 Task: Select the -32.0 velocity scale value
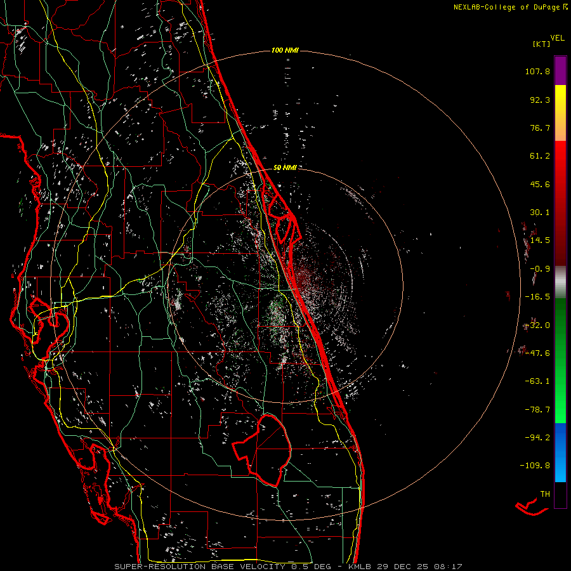coord(537,325)
